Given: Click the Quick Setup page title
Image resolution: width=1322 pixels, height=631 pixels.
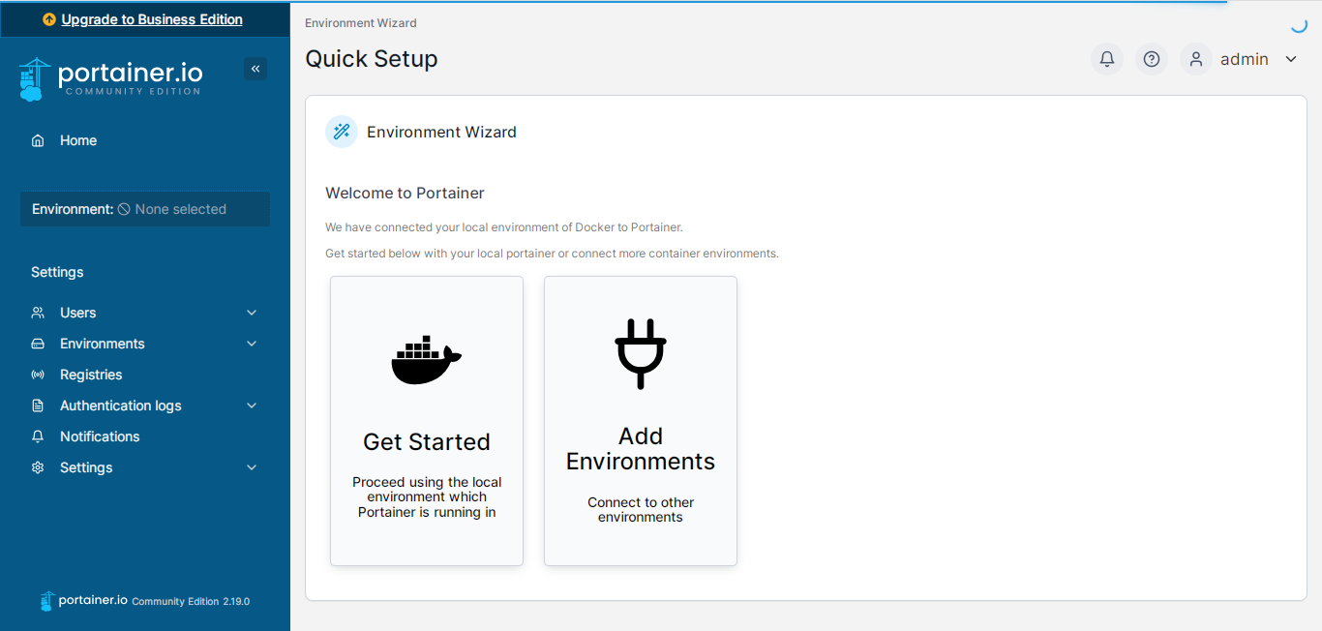Looking at the screenshot, I should 372,59.
